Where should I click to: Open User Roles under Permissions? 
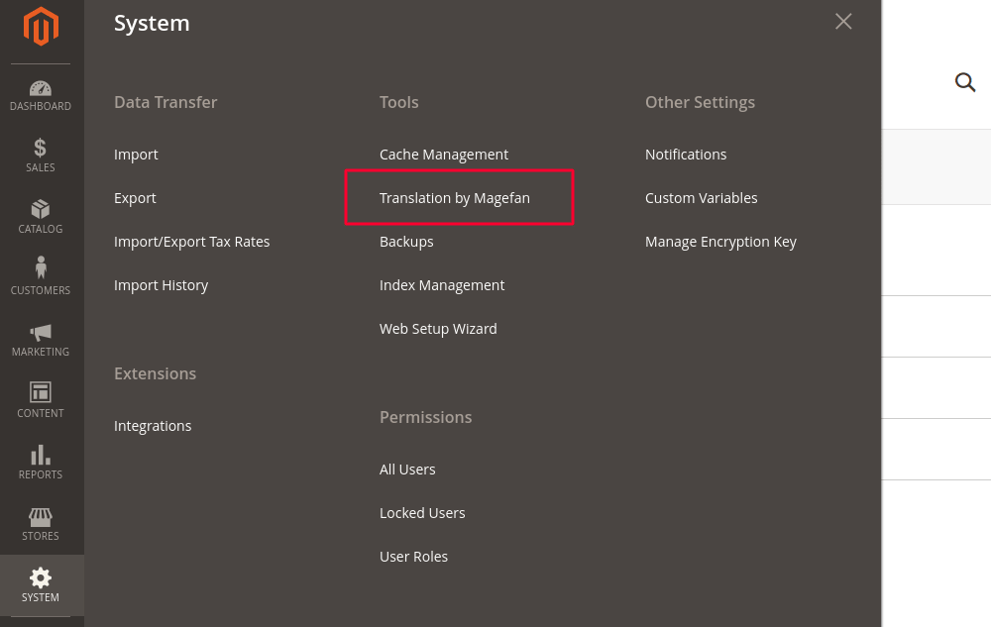pyautogui.click(x=413, y=557)
